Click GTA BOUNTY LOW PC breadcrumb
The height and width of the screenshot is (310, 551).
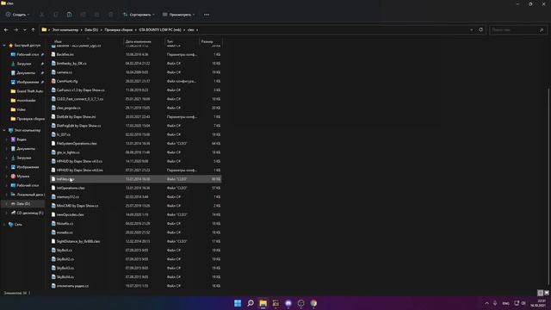pos(160,30)
